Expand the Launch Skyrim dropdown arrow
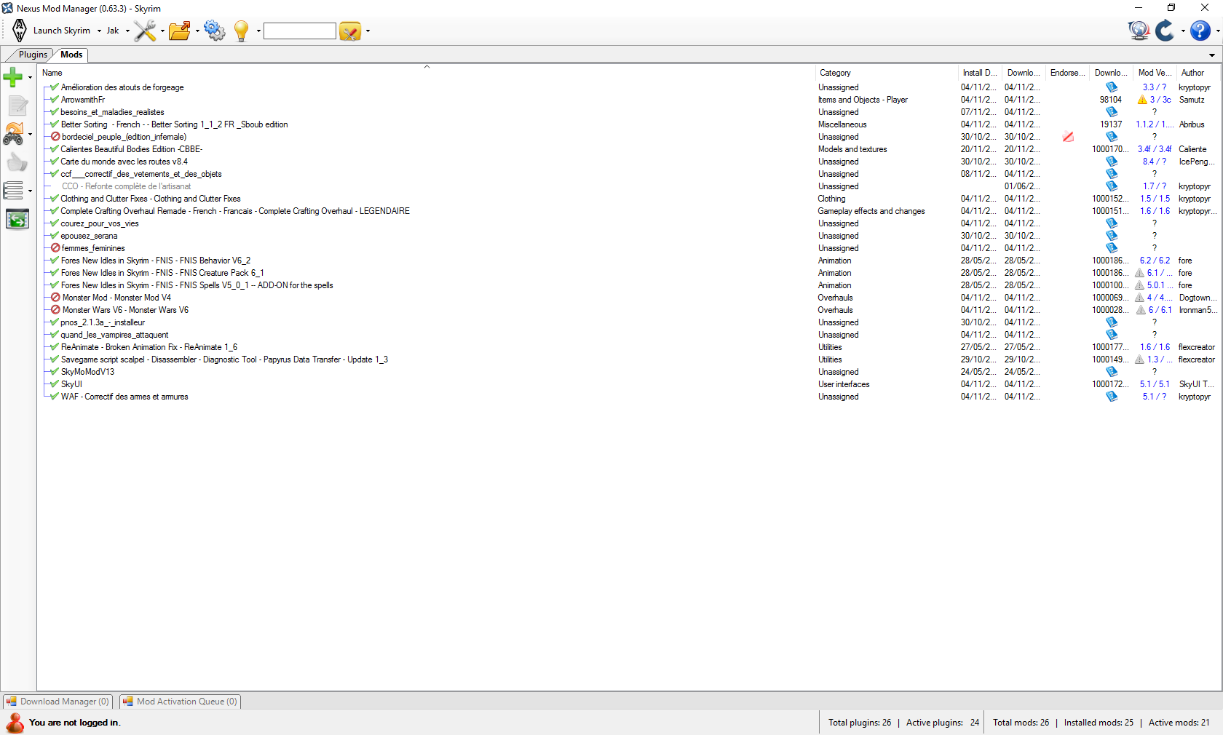The width and height of the screenshot is (1223, 735). pos(99,31)
